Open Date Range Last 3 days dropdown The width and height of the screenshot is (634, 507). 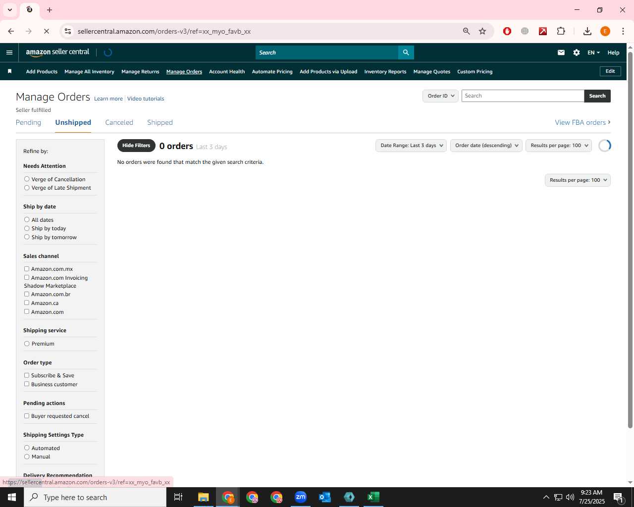pos(411,146)
